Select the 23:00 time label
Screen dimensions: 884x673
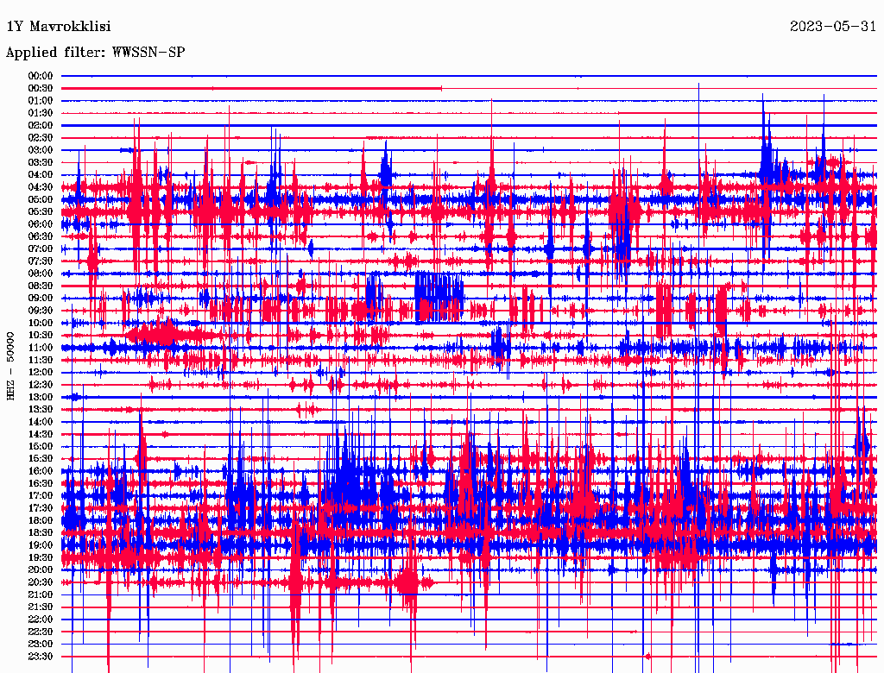click(x=40, y=645)
